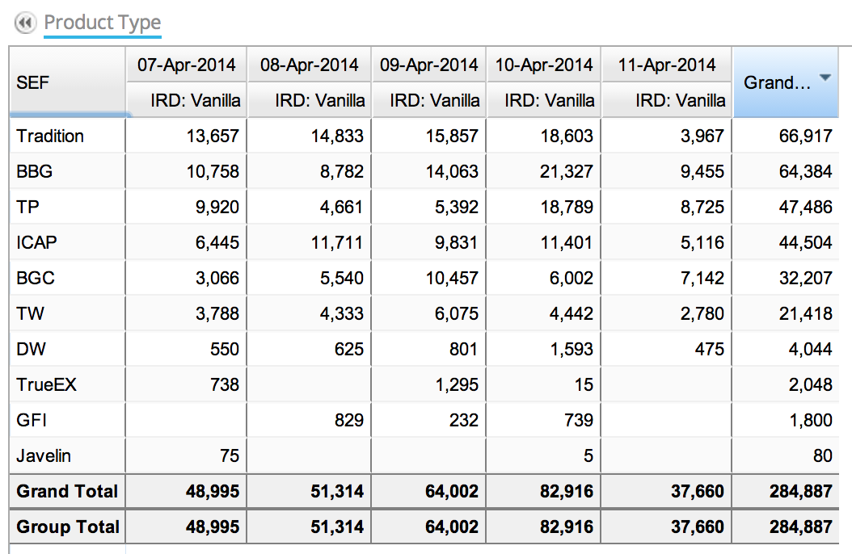Select the 07-Apr-2014 date column header
This screenshot has height=554, width=852.
(x=187, y=65)
